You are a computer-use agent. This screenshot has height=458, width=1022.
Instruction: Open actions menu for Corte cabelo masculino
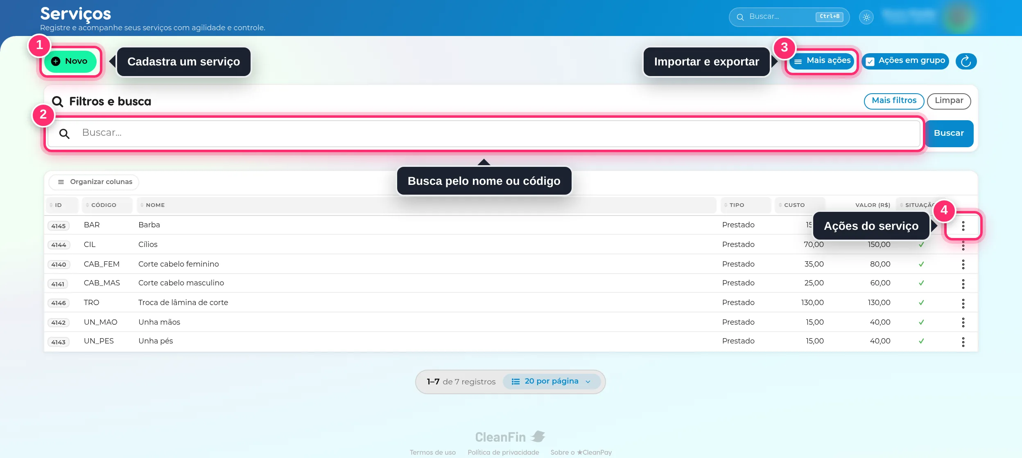(963, 284)
